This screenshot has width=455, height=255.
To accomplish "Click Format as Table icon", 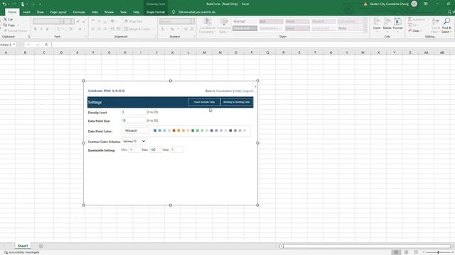I will pos(224,22).
